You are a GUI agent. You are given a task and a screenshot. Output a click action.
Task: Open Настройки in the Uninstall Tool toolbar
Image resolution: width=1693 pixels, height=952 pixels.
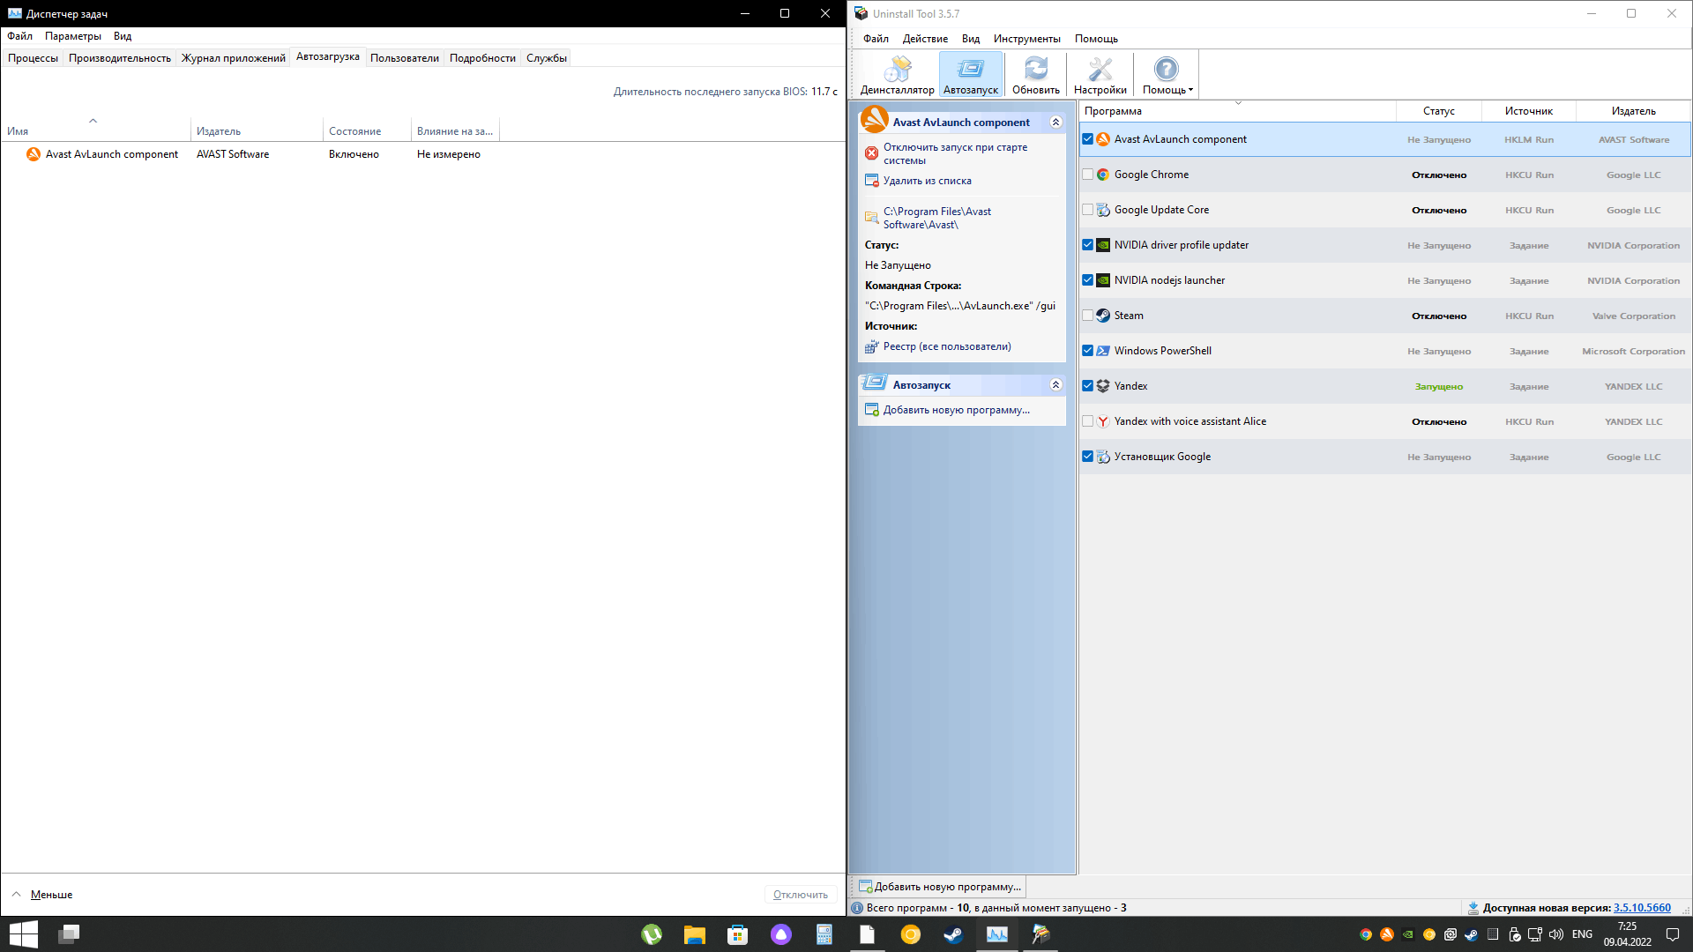click(x=1100, y=75)
